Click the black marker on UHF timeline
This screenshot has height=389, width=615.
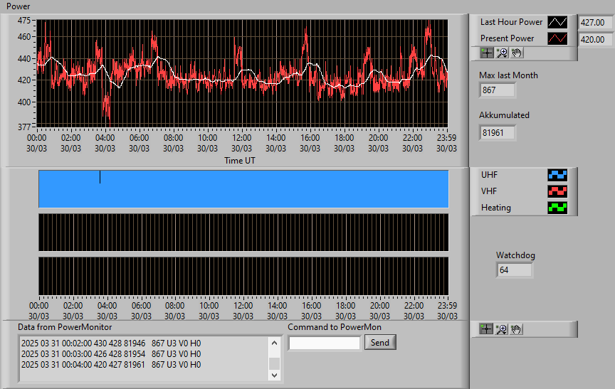(x=100, y=177)
